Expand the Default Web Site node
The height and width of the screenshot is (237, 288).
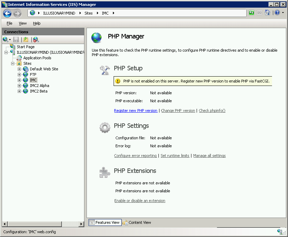point(19,69)
